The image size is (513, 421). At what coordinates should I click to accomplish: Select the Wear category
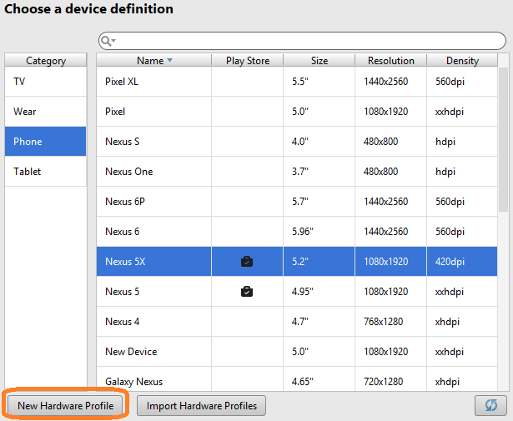click(x=46, y=112)
